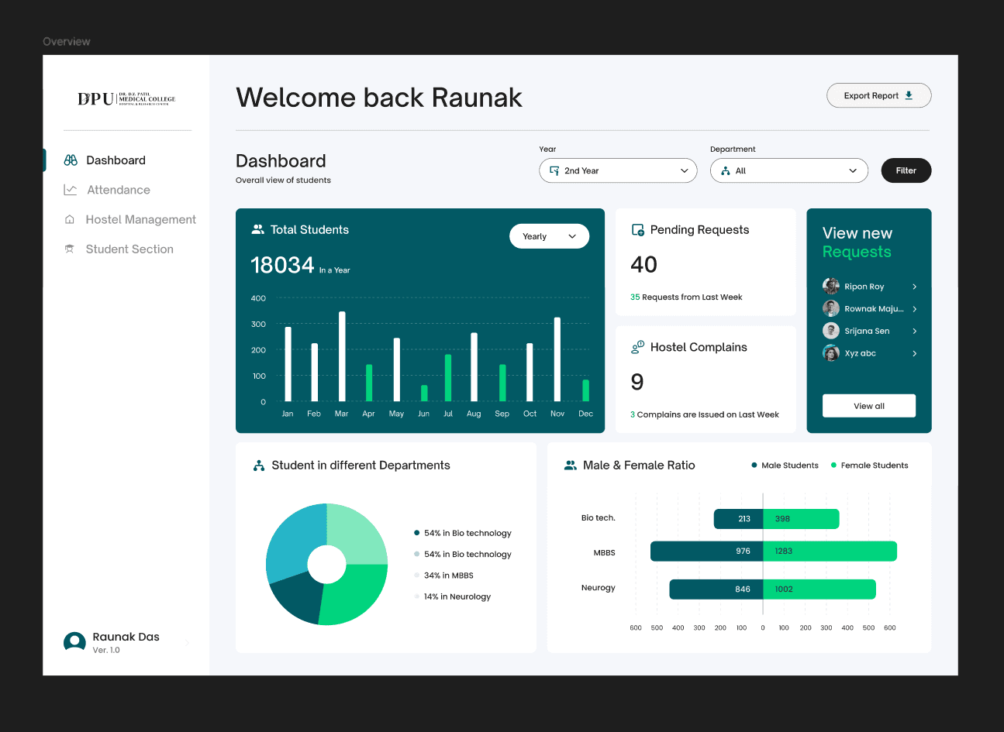Image resolution: width=1004 pixels, height=732 pixels.
Task: Click the 34% in MBBS legend entry
Action: (x=444, y=576)
